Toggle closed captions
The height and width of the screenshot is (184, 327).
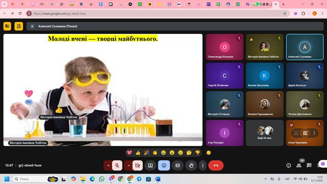pyautogui.click(x=178, y=165)
